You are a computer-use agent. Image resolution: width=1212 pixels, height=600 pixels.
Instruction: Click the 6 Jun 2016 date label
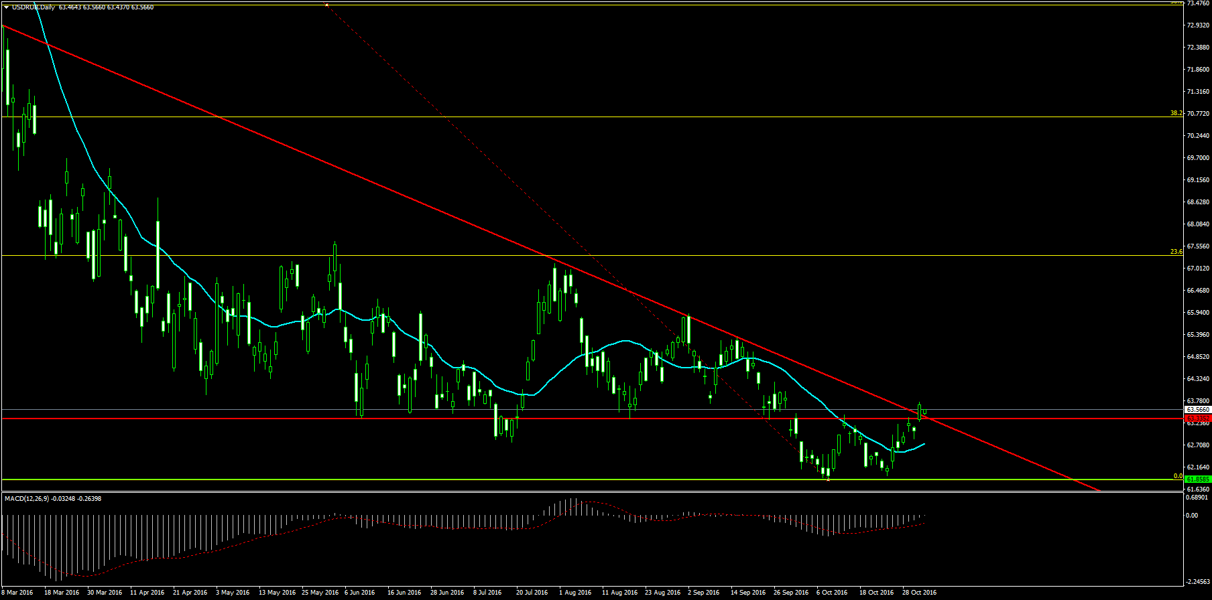(359, 592)
